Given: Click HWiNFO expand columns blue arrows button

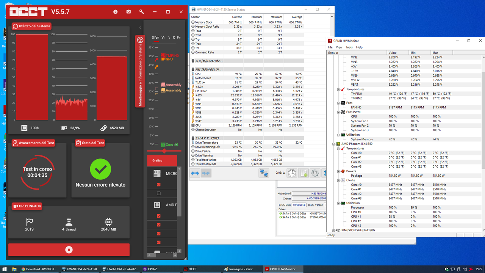Looking at the screenshot, I should (x=195, y=173).
